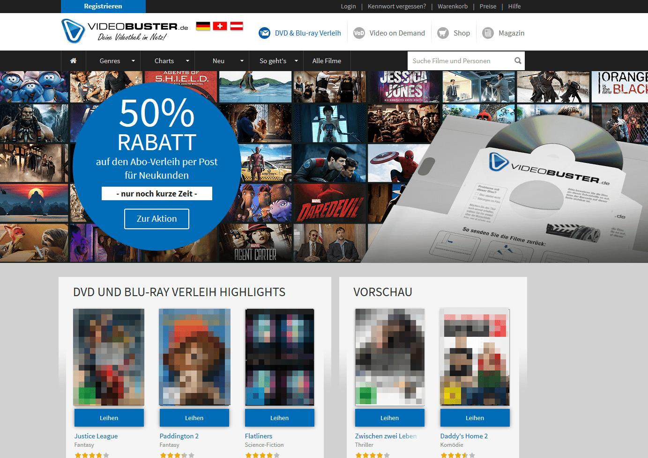Click Leihen button for Flatliners
The image size is (648, 458).
click(279, 418)
